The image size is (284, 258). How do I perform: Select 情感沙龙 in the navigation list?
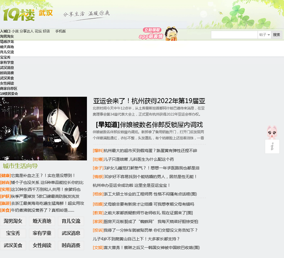[7, 42]
